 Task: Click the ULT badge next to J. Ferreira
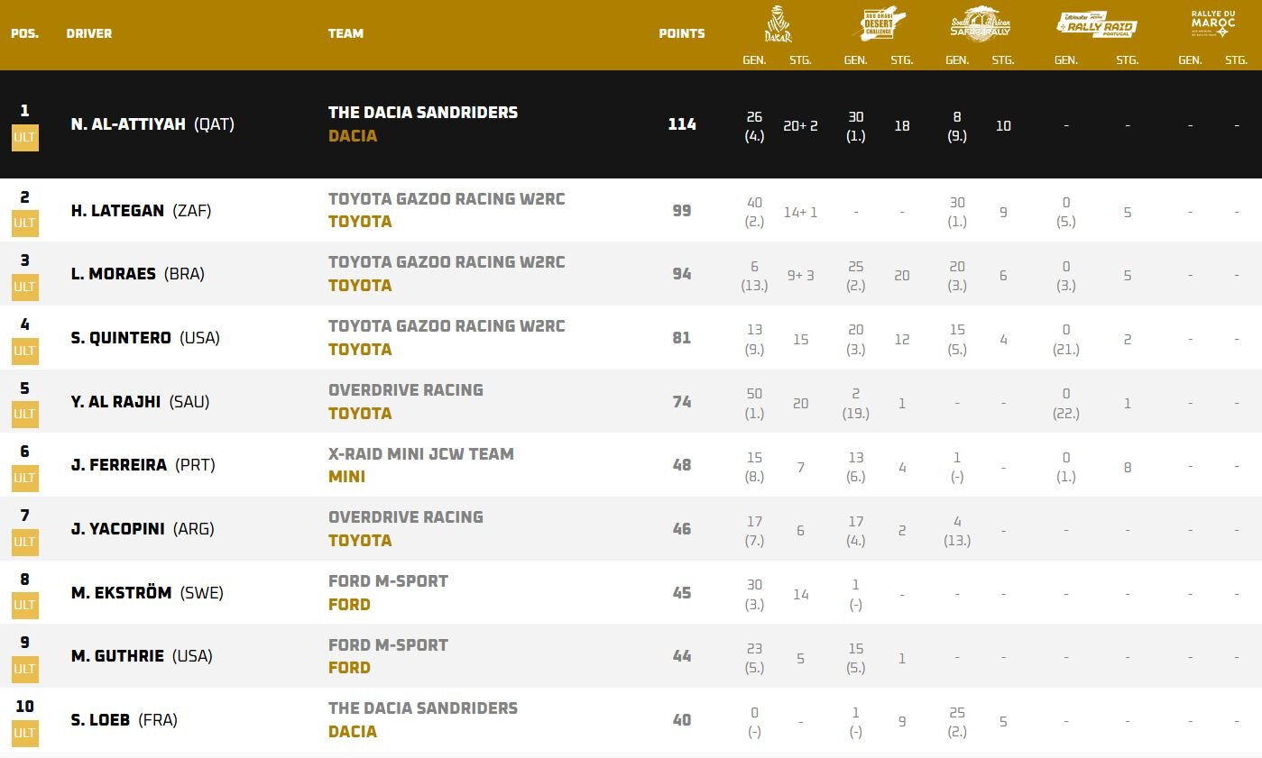[x=25, y=478]
